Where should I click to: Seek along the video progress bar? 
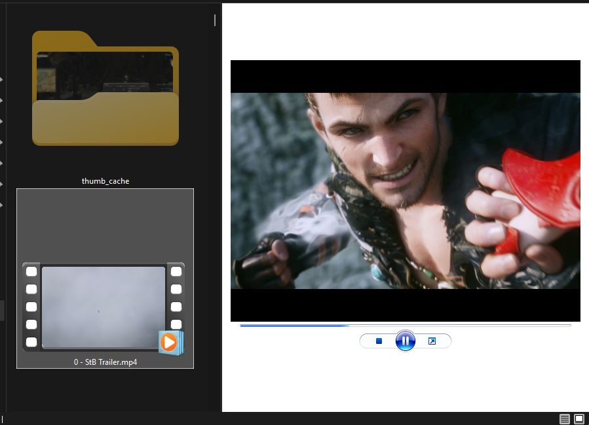406,326
